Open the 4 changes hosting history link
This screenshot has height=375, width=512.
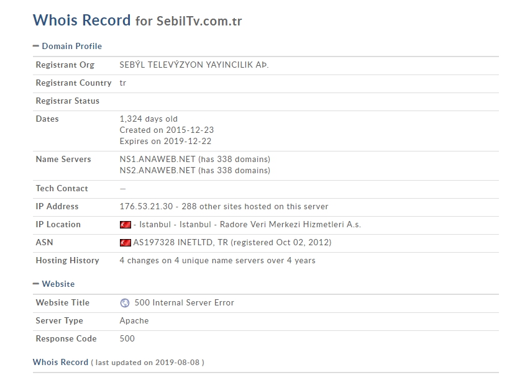[x=217, y=260]
